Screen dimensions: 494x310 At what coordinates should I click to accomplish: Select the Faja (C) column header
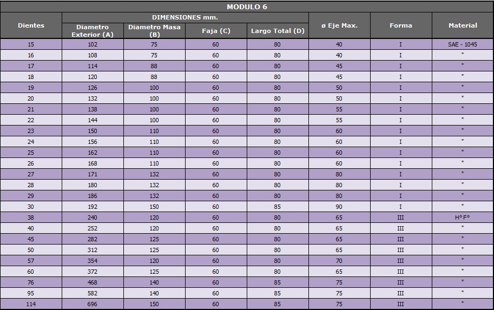tap(216, 31)
